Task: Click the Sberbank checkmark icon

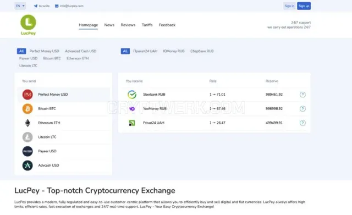Action: [132, 95]
